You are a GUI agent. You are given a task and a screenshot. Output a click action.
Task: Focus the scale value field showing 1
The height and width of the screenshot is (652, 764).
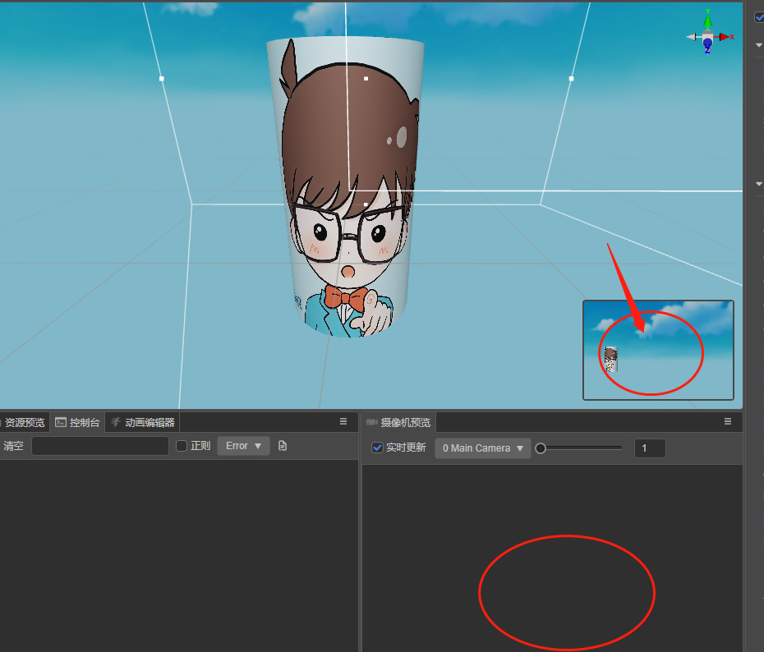pos(650,448)
